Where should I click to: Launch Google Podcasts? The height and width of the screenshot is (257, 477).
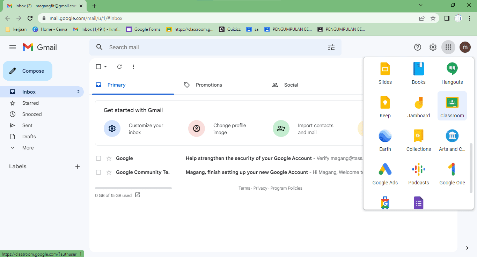tap(418, 173)
